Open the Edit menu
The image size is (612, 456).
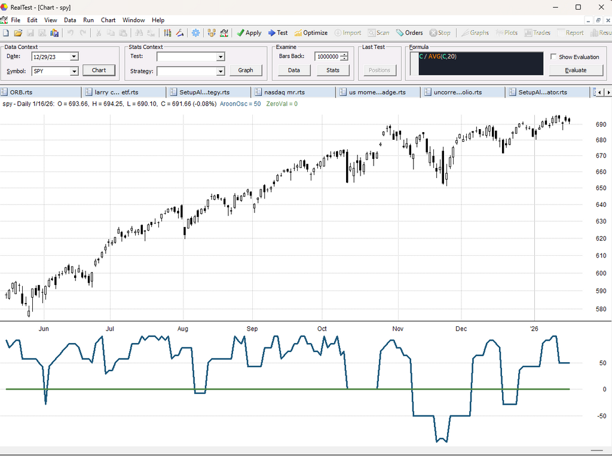[32, 20]
